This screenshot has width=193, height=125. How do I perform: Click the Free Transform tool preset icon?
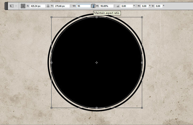coord(11,6)
